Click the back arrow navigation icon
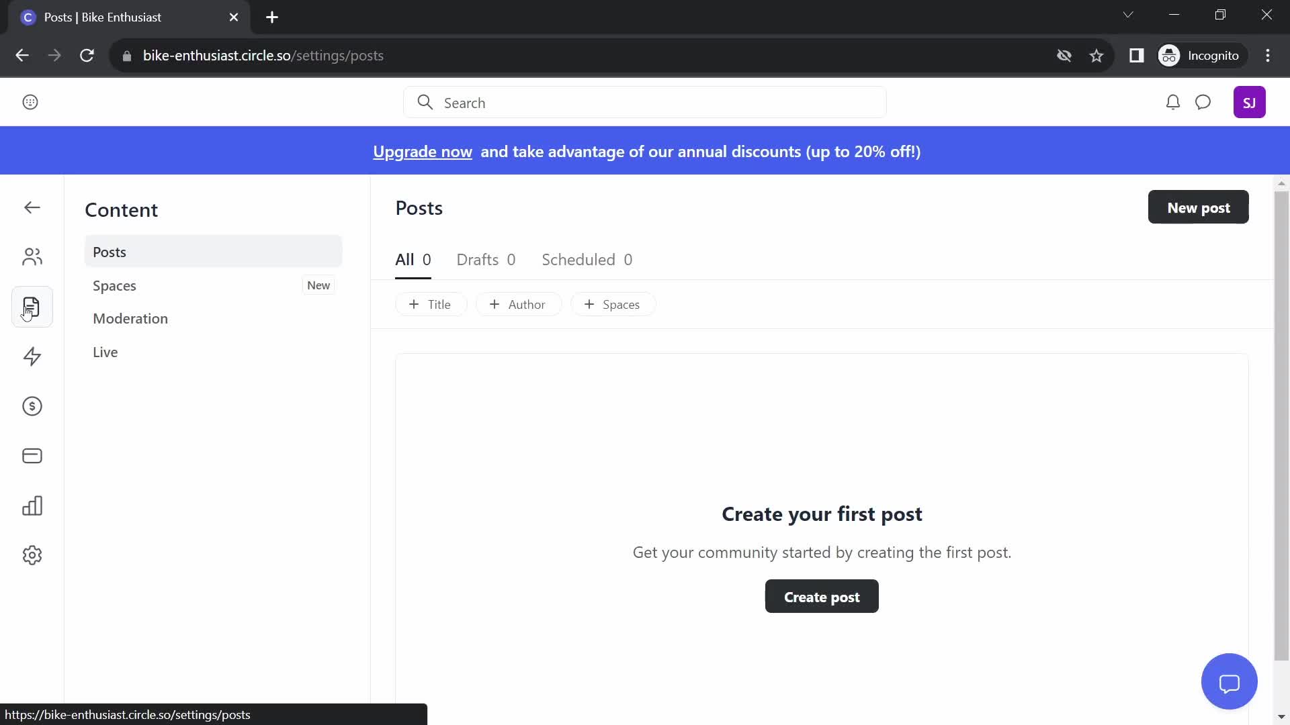The width and height of the screenshot is (1290, 725). 32,207
